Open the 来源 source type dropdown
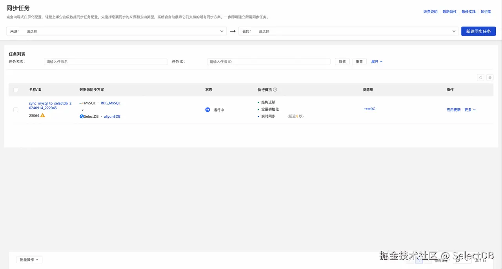This screenshot has height=269, width=502. (116, 31)
